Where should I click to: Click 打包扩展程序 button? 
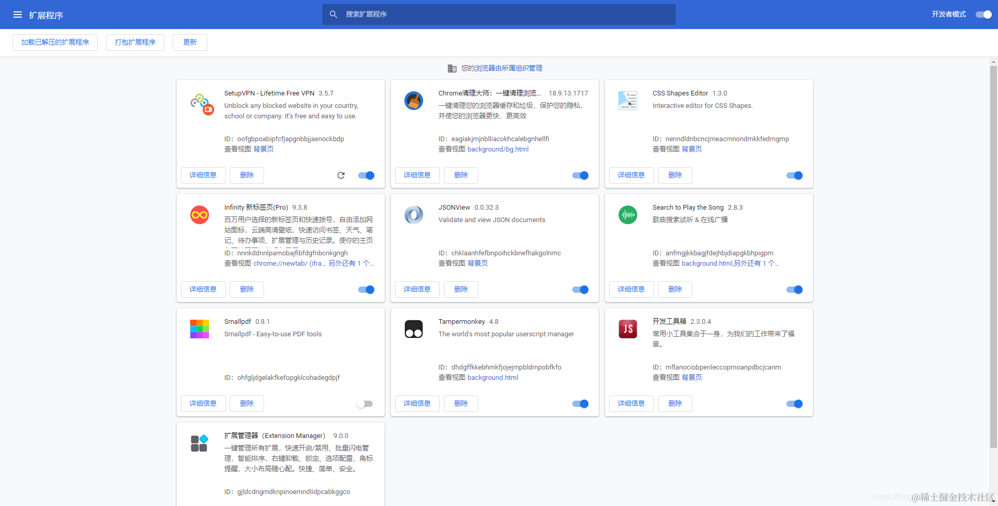pyautogui.click(x=135, y=43)
